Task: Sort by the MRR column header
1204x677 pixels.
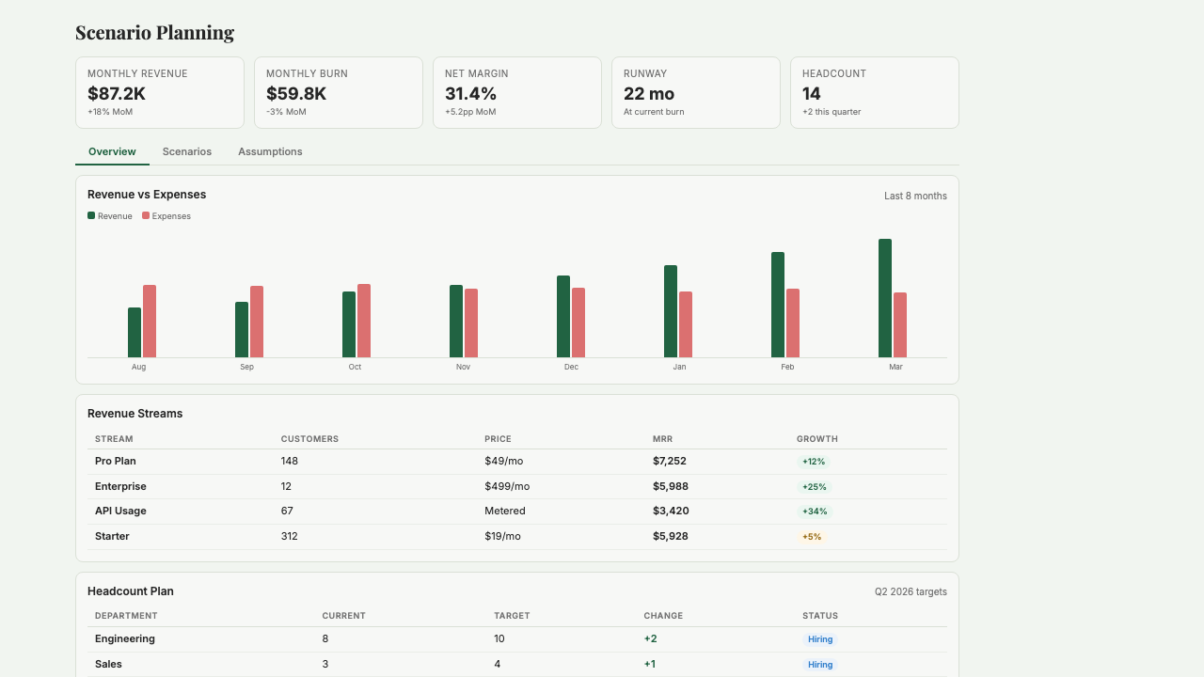Action: click(x=662, y=439)
